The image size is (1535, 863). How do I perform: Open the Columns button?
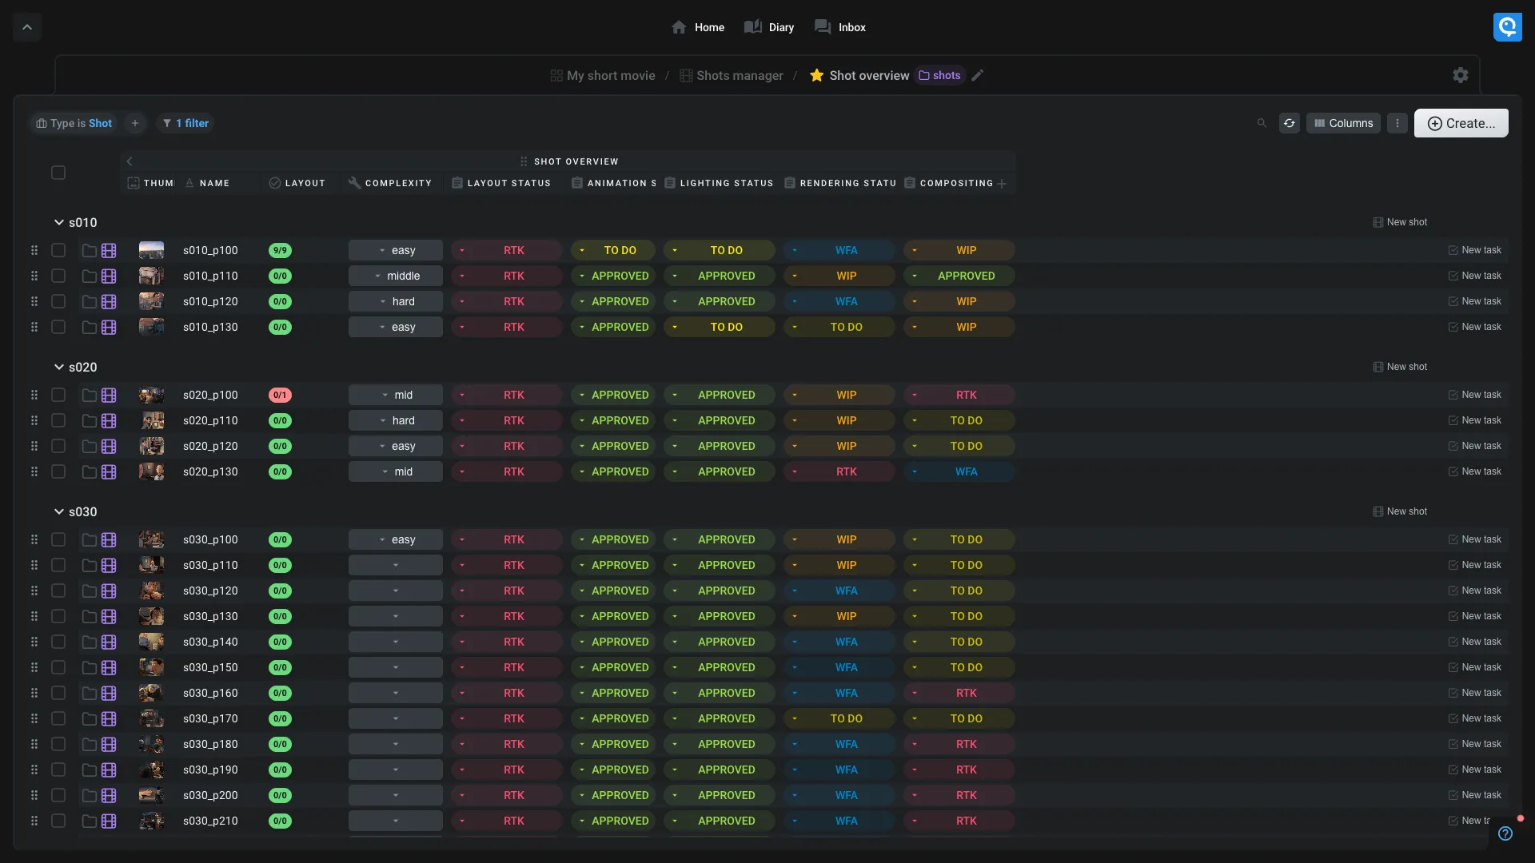pos(1343,123)
